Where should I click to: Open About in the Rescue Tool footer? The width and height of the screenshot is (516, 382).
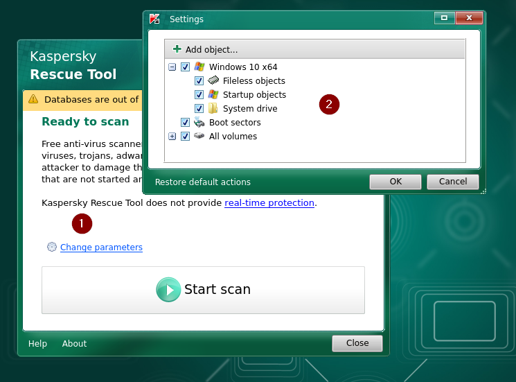[x=74, y=343]
